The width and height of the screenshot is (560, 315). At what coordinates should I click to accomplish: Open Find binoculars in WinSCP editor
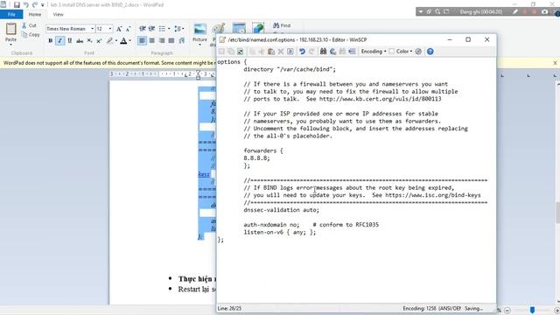click(x=323, y=52)
